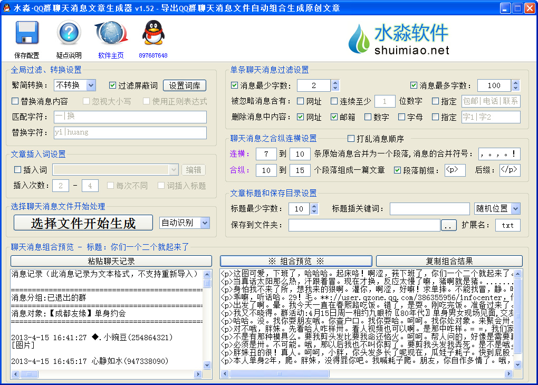The height and width of the screenshot is (385, 538).
Task: Click the 匹配字符 input field
Action: pyautogui.click(x=130, y=117)
